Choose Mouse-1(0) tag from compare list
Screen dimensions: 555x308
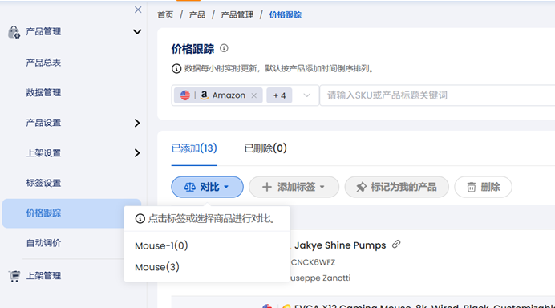[x=161, y=245]
